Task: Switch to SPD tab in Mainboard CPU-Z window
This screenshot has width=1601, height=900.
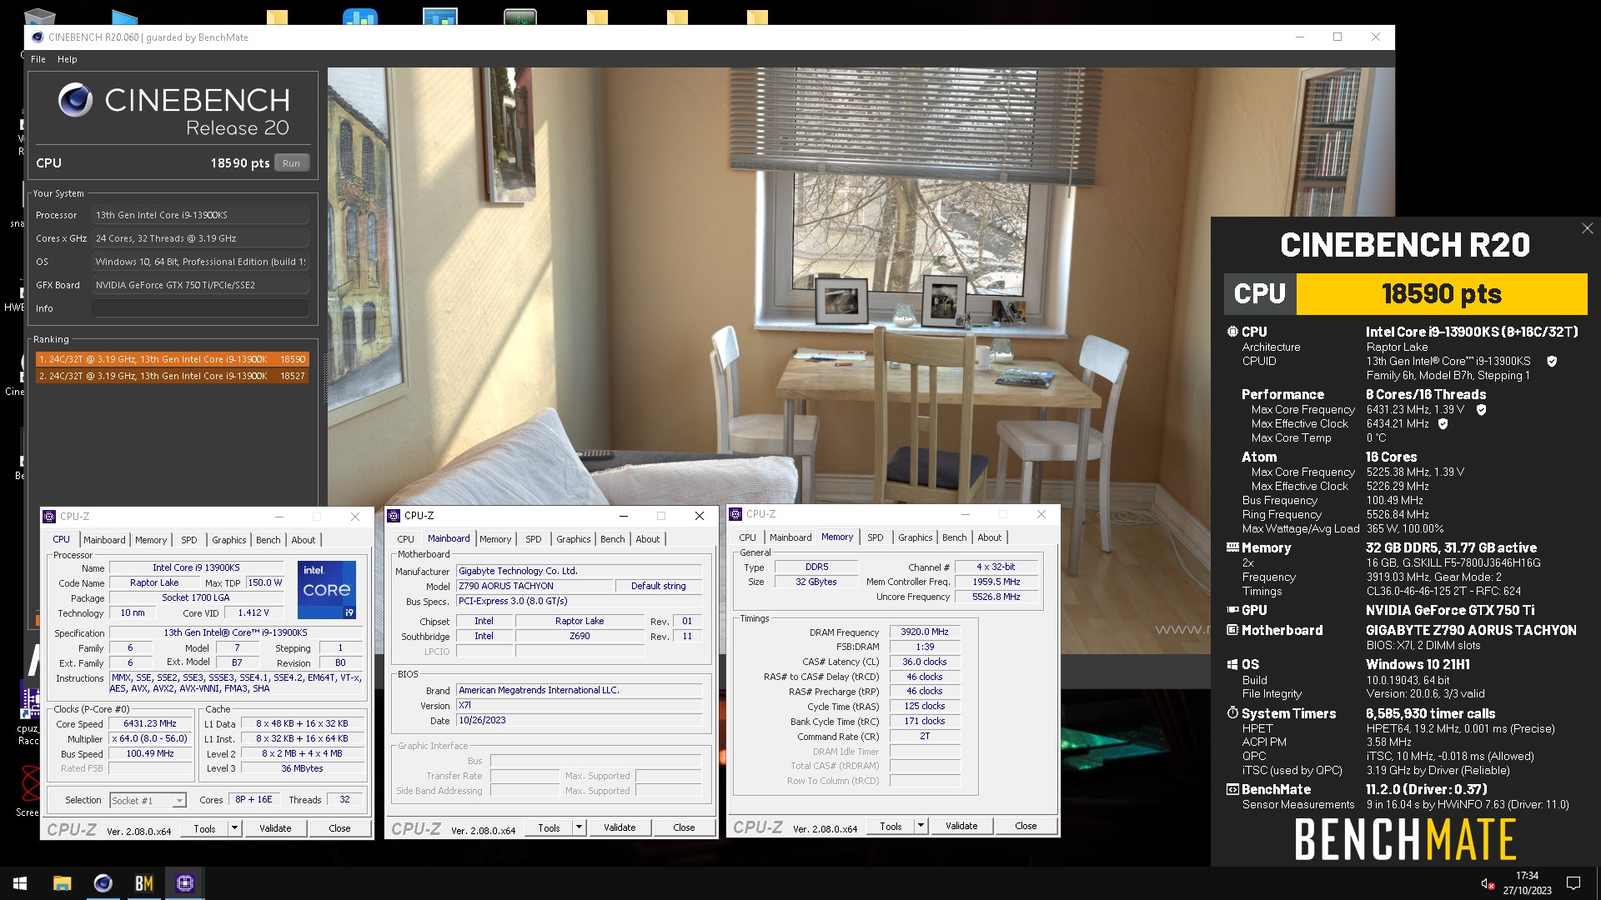Action: pos(534,539)
